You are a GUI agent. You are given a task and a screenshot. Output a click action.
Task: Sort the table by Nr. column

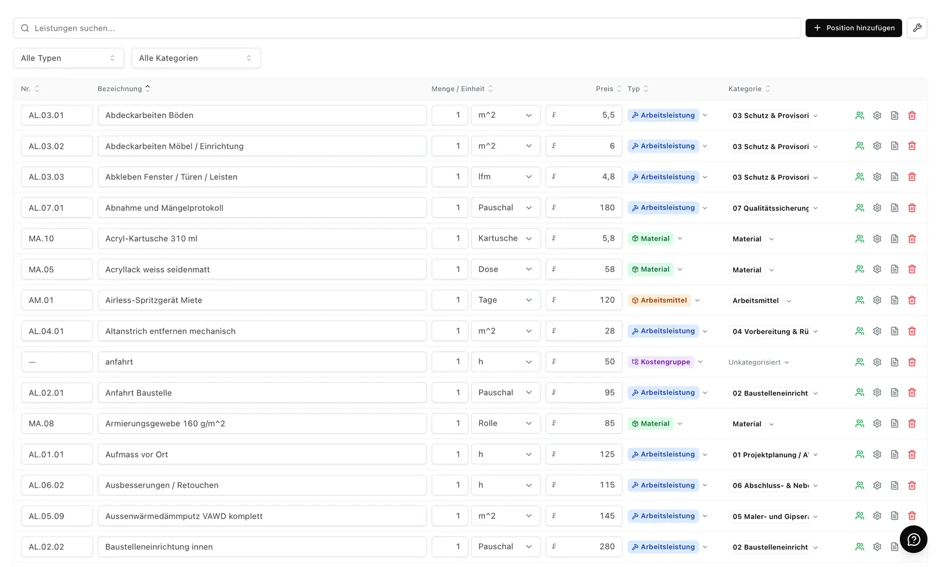(30, 89)
